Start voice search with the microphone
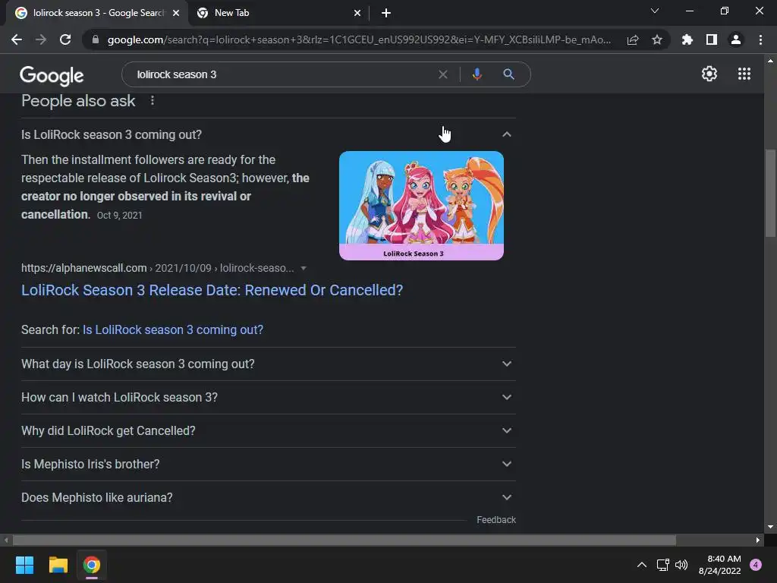The width and height of the screenshot is (777, 583). tap(477, 74)
